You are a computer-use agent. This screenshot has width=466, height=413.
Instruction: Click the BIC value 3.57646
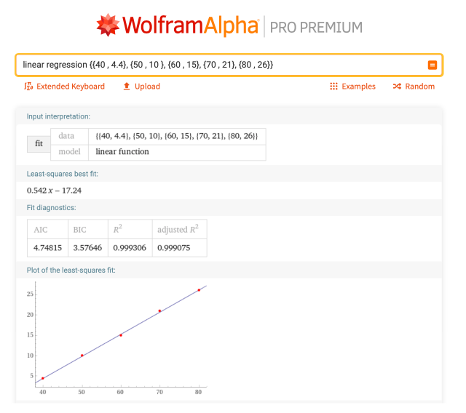point(87,248)
